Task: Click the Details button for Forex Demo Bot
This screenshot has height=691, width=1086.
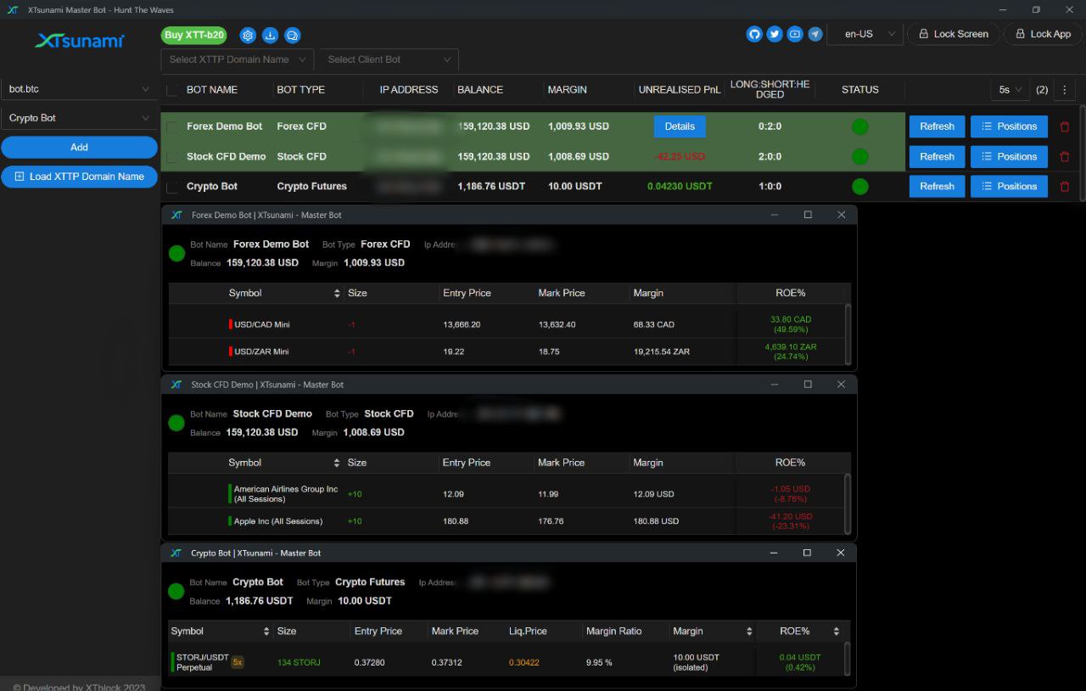Action: click(x=679, y=126)
